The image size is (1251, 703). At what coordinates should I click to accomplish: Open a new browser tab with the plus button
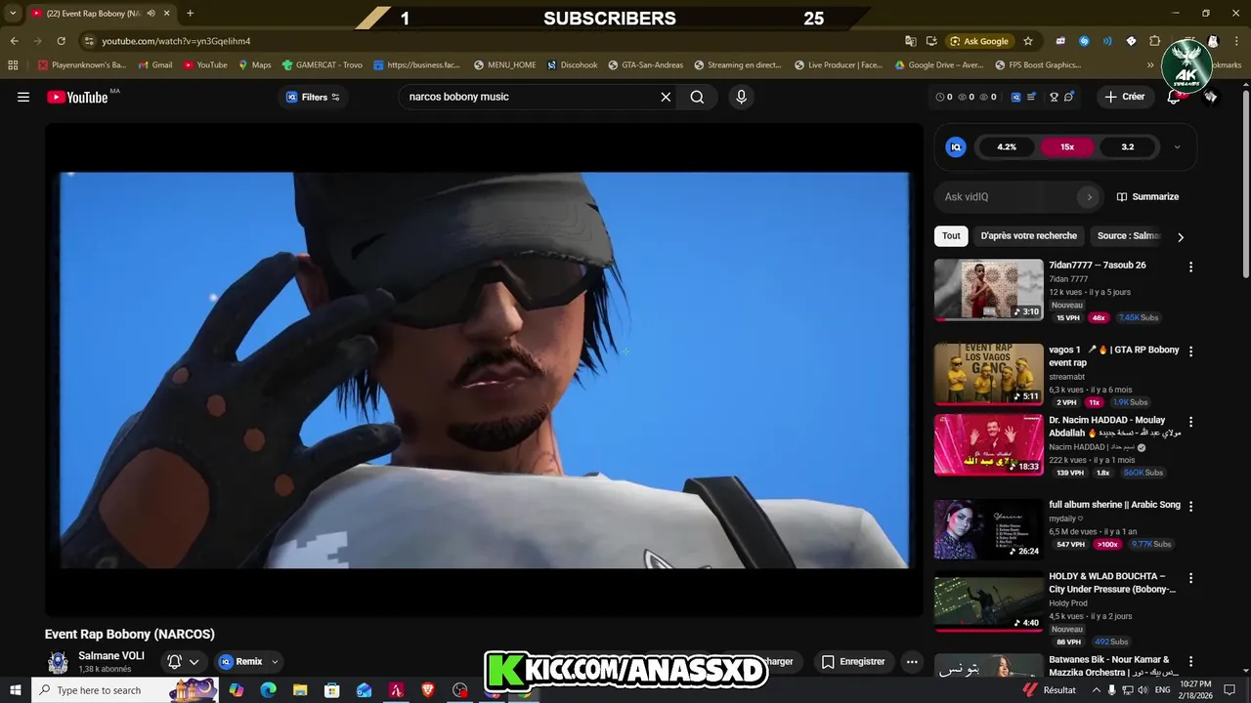tap(190, 14)
